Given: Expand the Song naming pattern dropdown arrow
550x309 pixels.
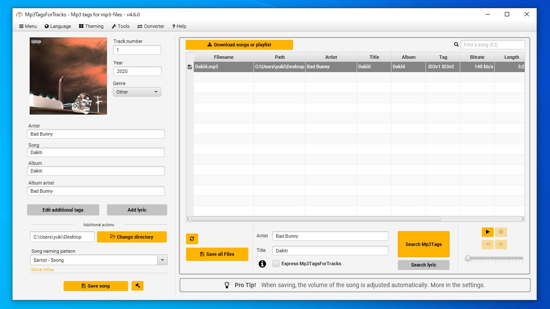Looking at the screenshot, I should pyautogui.click(x=162, y=260).
